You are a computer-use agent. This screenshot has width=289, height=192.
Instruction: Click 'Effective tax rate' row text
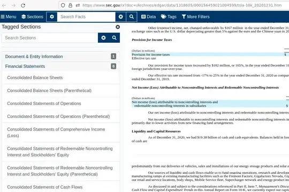coord(144,58)
